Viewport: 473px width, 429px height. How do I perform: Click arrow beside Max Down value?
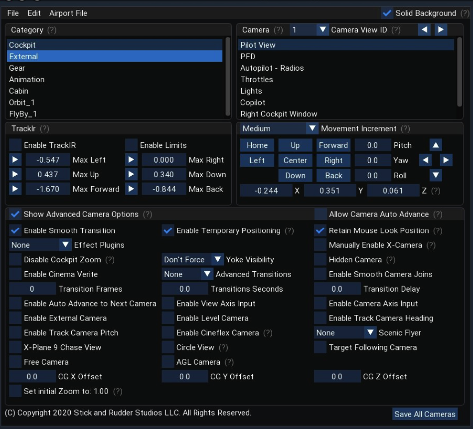[131, 175]
